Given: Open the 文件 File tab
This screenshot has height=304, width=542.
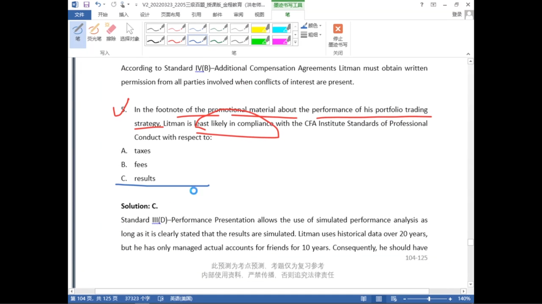Looking at the screenshot, I should pyautogui.click(x=79, y=14).
